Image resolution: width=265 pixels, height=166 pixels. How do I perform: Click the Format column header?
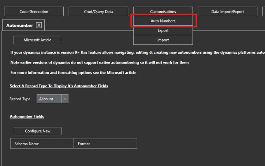[x=105, y=144]
